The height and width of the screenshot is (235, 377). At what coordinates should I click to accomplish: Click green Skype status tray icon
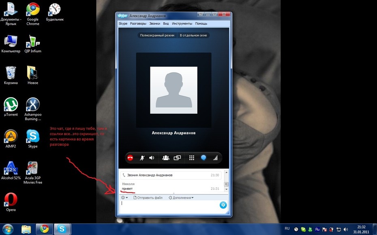point(303,229)
